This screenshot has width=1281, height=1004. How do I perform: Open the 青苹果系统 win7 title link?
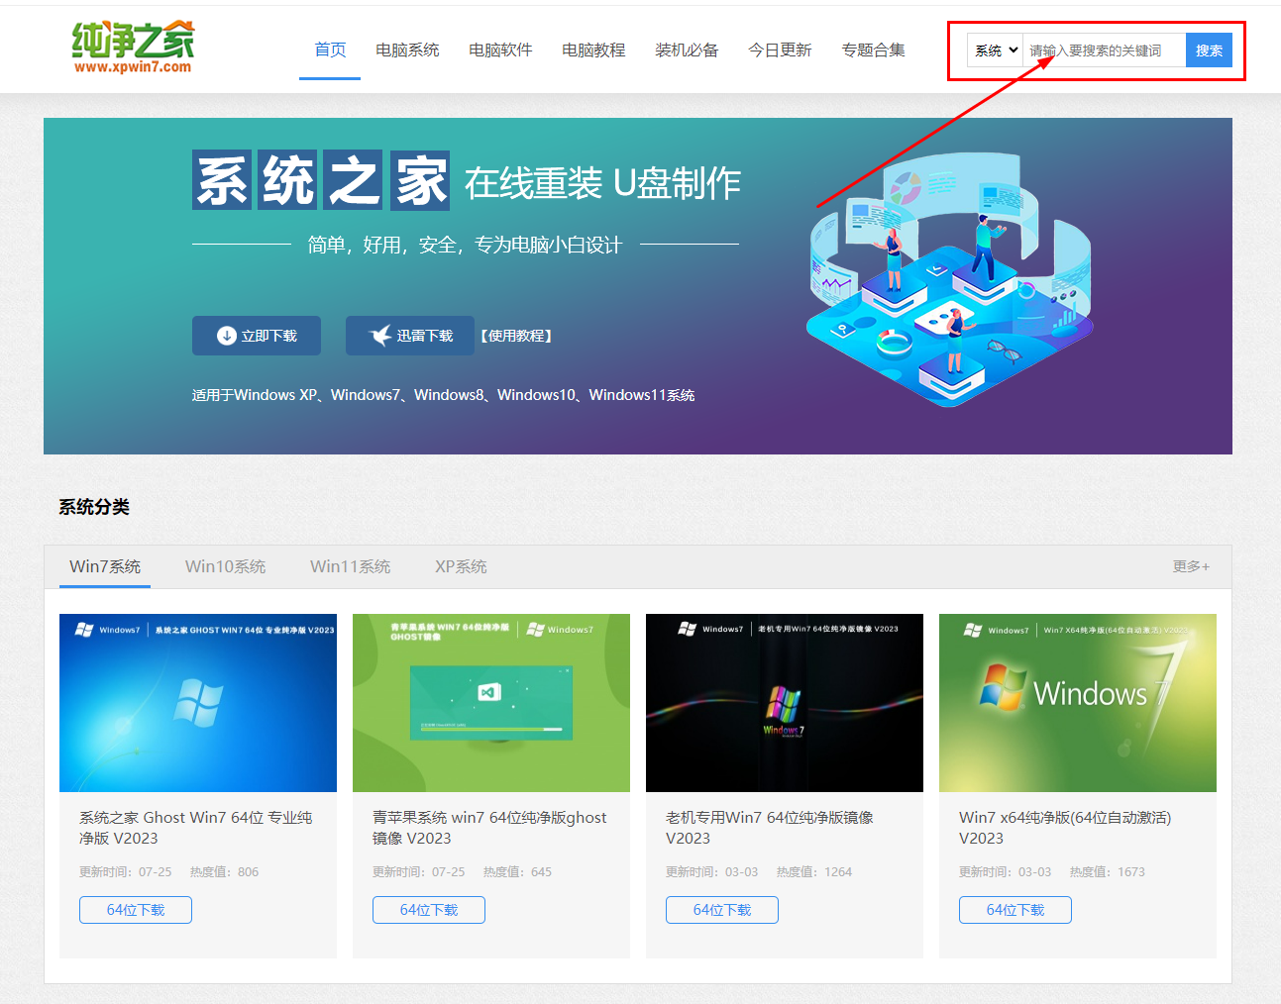[490, 827]
